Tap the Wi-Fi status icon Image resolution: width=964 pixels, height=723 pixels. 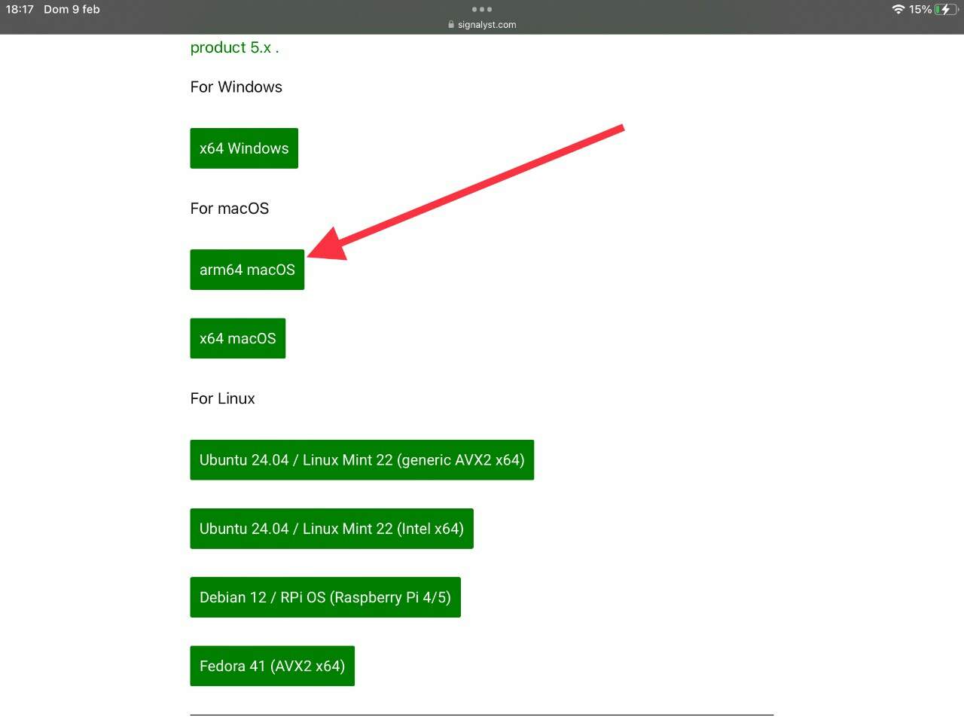898,9
